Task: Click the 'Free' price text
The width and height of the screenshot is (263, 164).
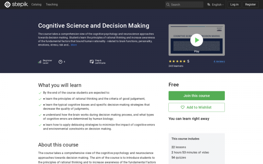Action: pos(174,85)
